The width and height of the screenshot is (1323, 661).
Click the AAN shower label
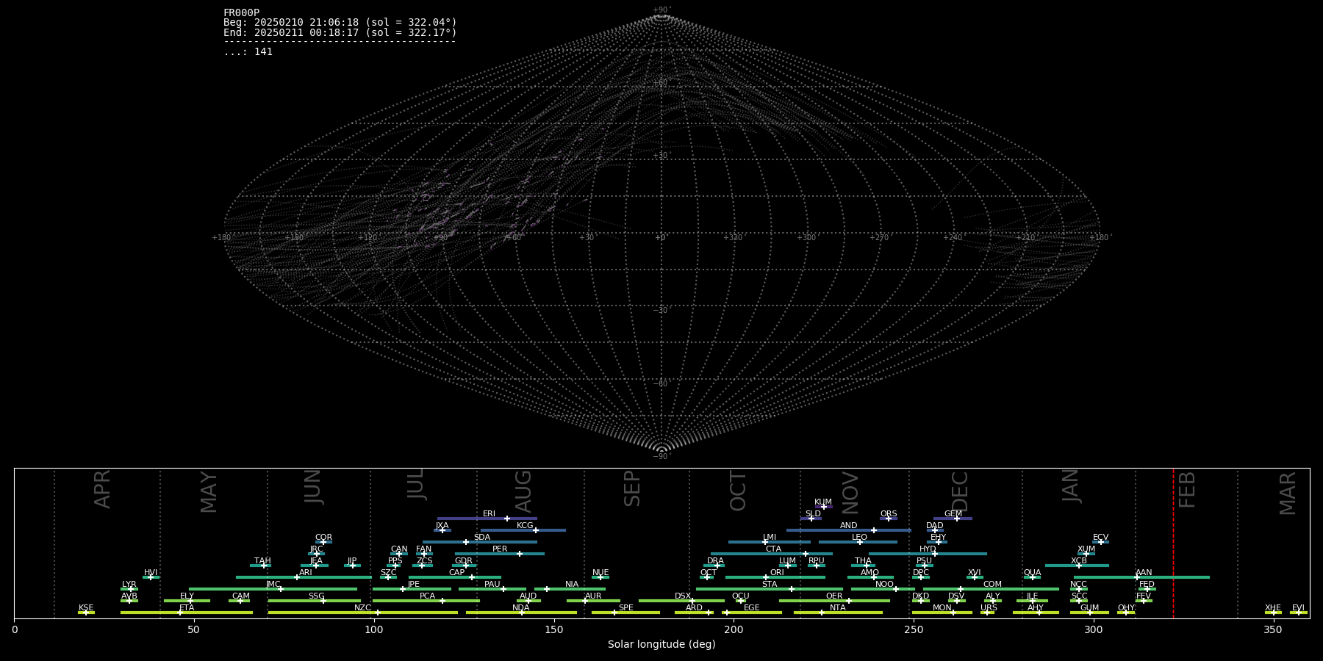click(1144, 572)
